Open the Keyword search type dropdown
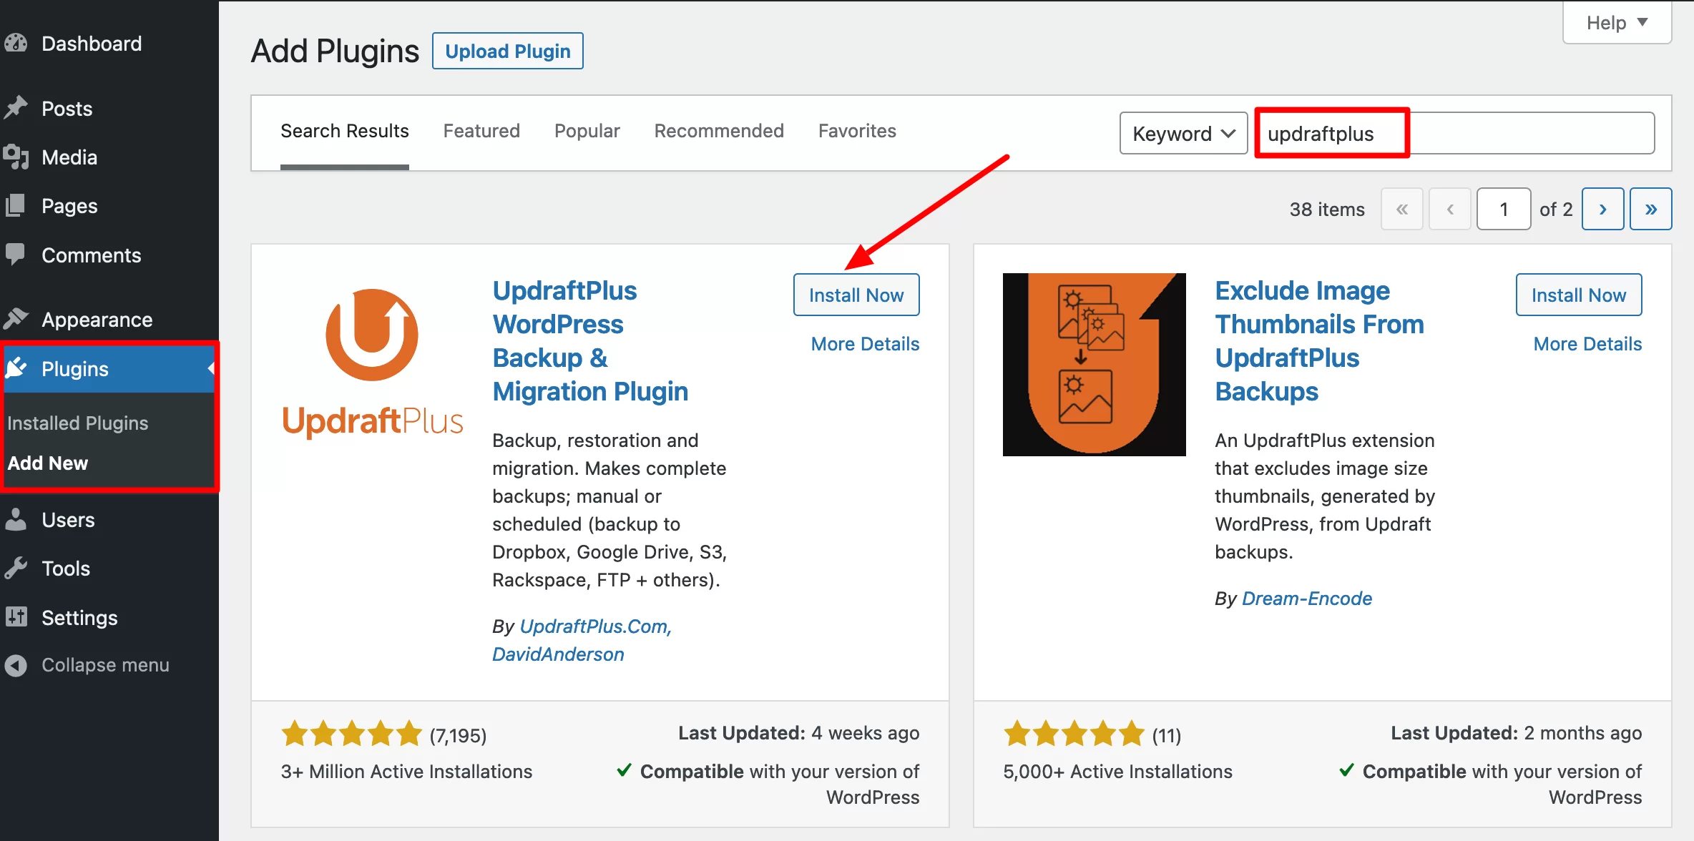This screenshot has width=1694, height=841. [1183, 134]
